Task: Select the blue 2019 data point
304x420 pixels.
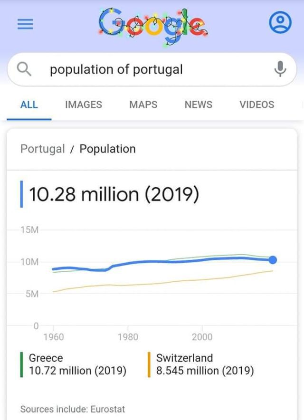Action: coord(273,259)
